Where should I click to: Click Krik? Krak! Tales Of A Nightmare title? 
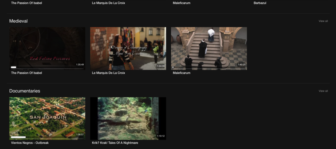click(115, 143)
